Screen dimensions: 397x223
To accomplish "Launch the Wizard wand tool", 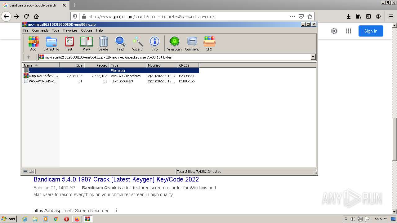I will [x=137, y=43].
